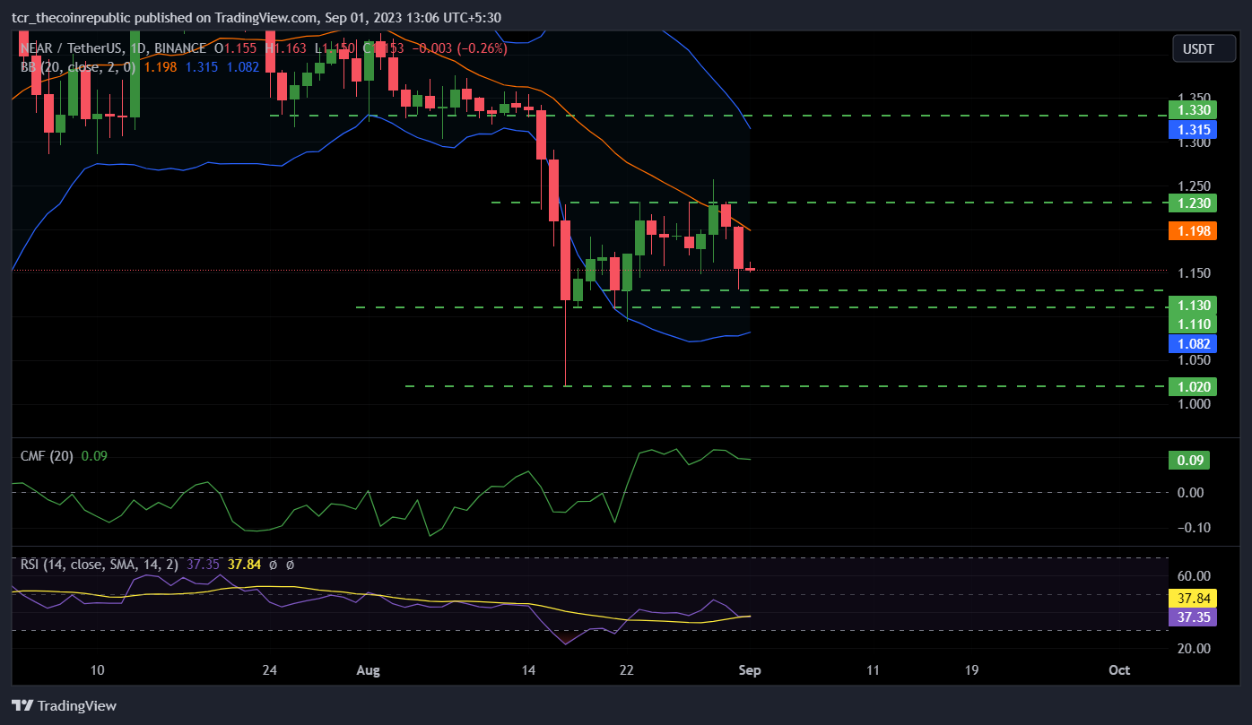Click the green 1.020 price axis label

1192,386
